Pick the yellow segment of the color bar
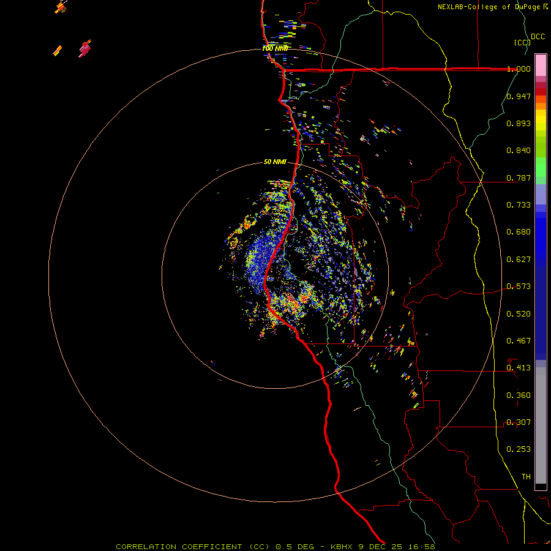This screenshot has height=551, width=551. point(541,120)
